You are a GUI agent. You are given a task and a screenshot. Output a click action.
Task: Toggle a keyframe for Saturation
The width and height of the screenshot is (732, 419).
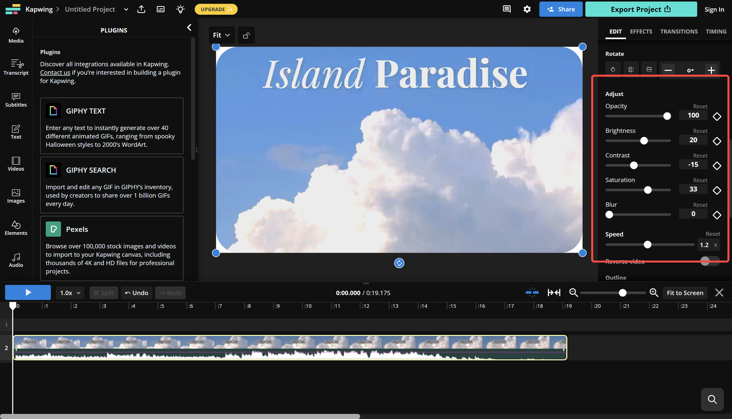coord(717,190)
